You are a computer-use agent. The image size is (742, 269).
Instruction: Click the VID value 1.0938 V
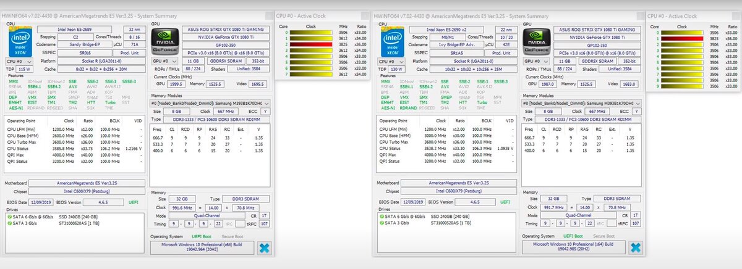(x=505, y=148)
